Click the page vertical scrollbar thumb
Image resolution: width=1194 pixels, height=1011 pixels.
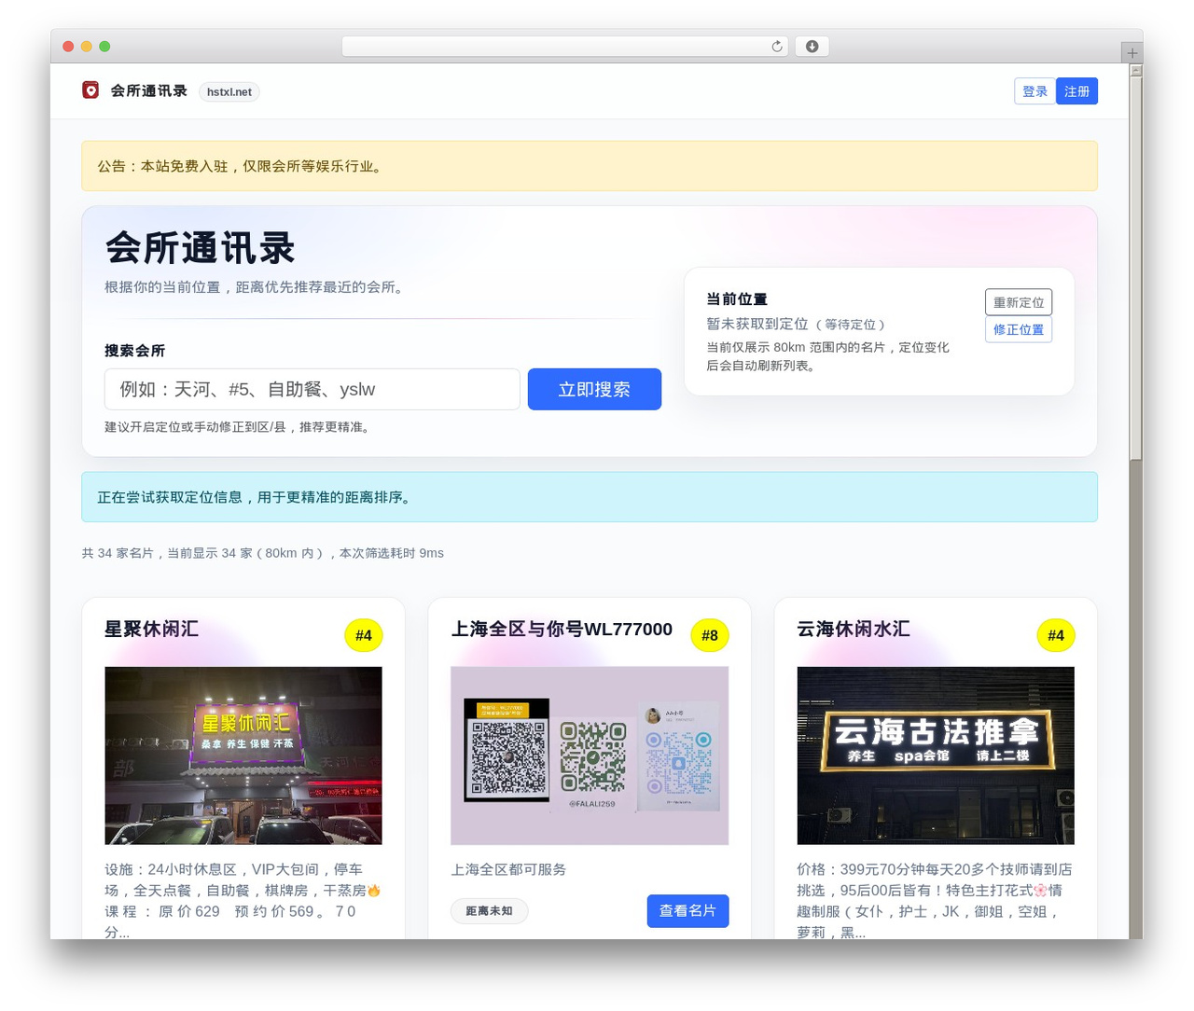[x=1135, y=269]
